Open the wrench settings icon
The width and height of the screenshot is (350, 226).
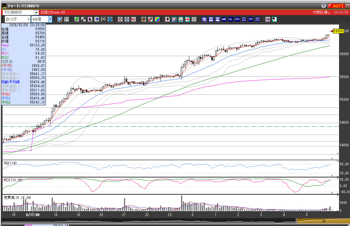click(150, 19)
